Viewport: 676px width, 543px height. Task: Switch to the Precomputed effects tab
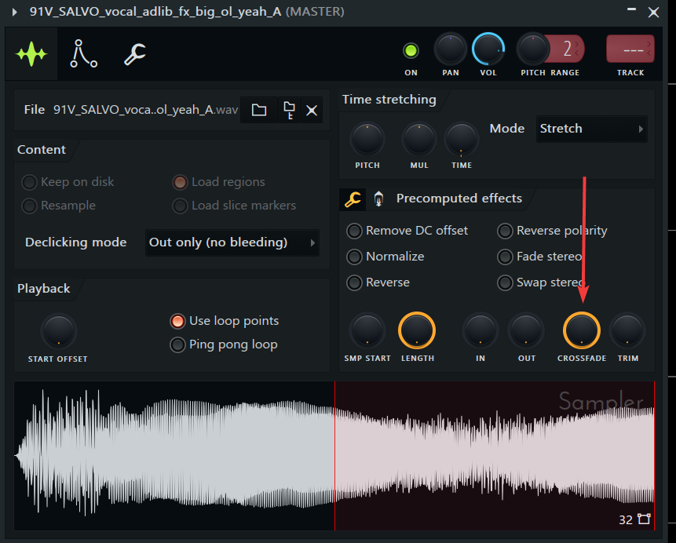(x=459, y=198)
